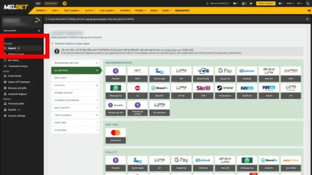312x175 pixels.
Task: Select the Jio payment method
Action: (x=137, y=91)
